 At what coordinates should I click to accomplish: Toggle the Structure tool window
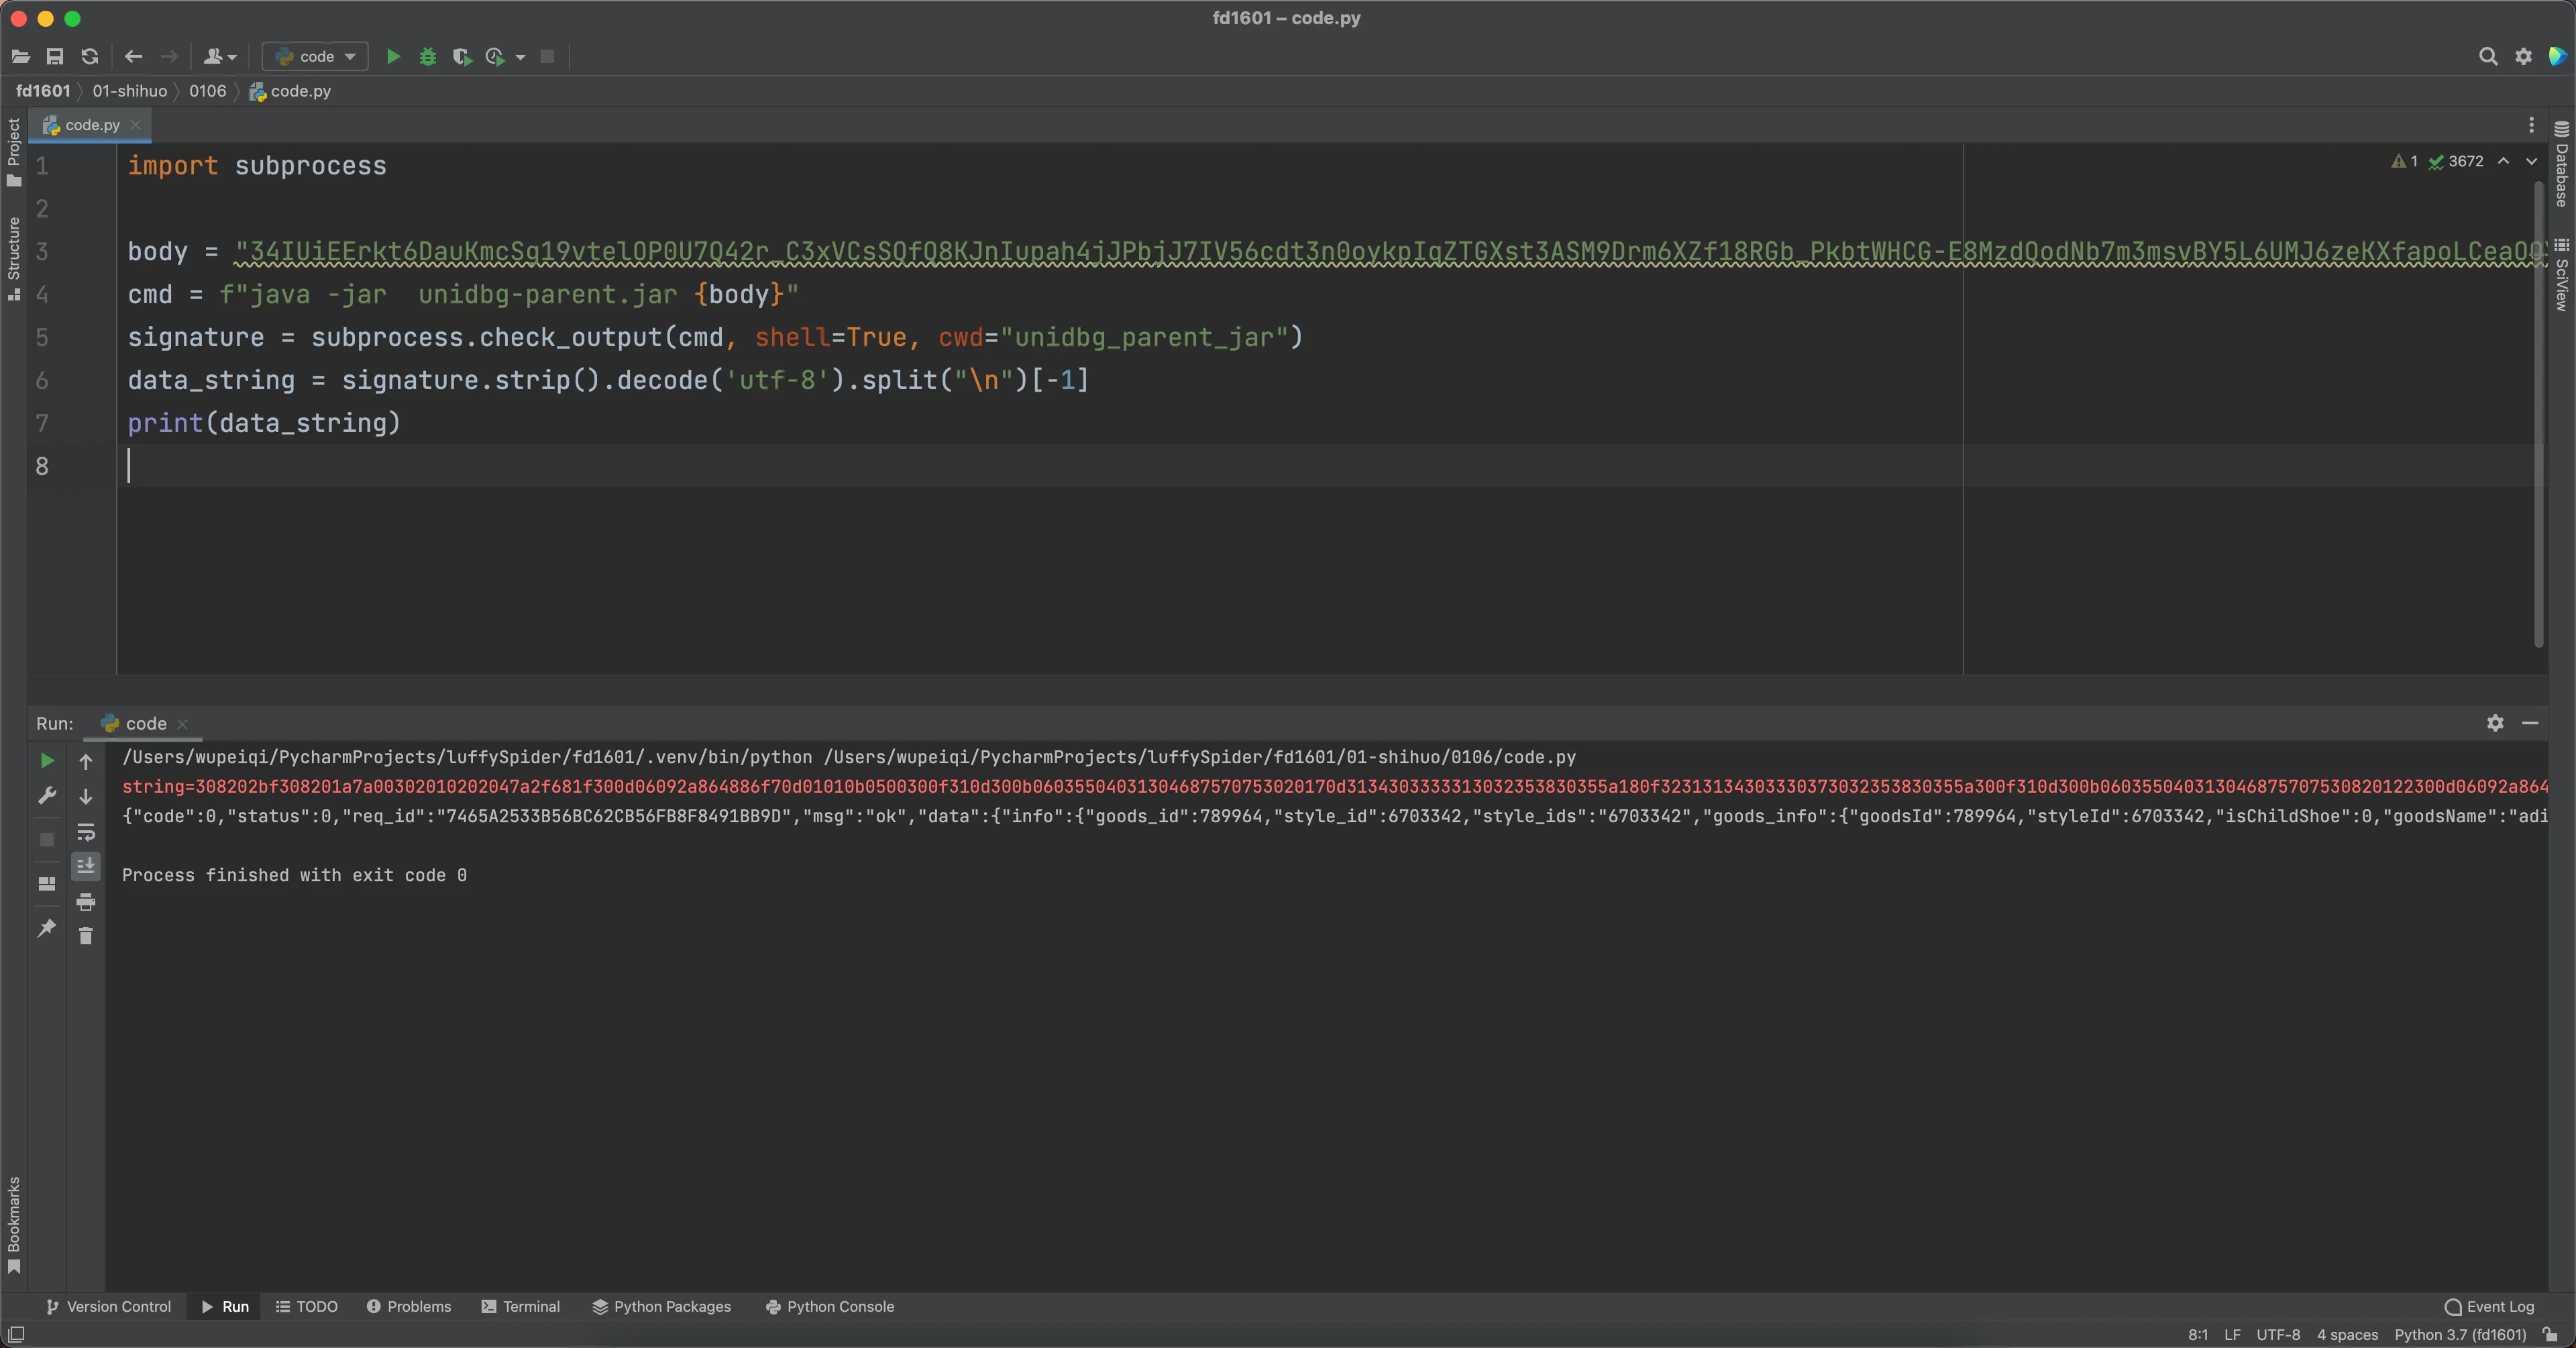pyautogui.click(x=13, y=258)
